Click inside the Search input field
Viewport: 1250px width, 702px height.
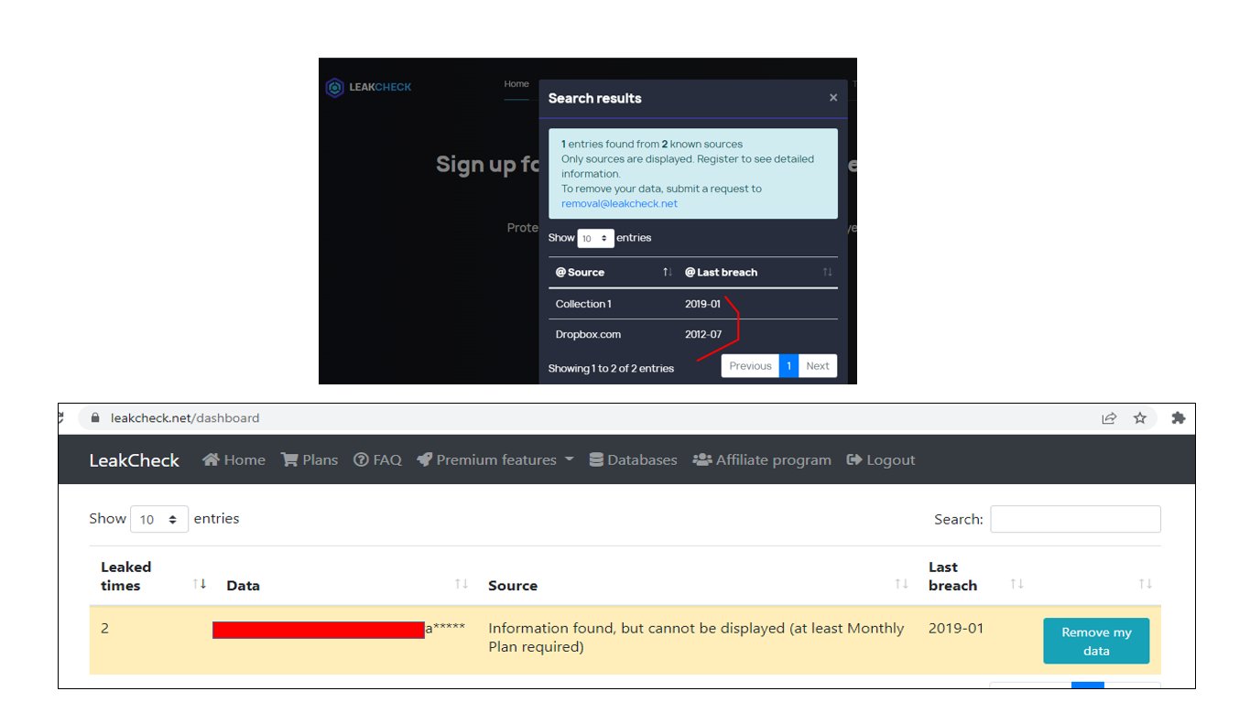[x=1075, y=518]
